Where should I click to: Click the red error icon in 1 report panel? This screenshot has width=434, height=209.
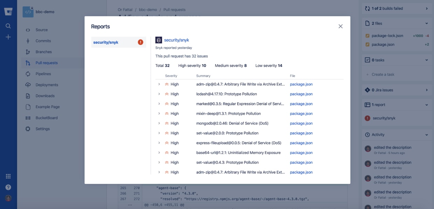(367, 118)
